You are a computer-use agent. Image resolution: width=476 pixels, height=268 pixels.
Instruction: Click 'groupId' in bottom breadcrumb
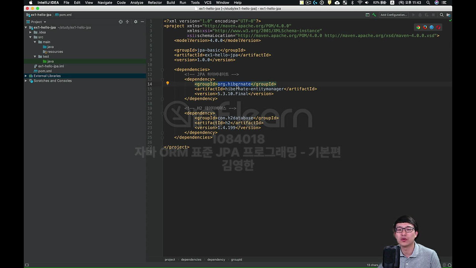[237, 259]
